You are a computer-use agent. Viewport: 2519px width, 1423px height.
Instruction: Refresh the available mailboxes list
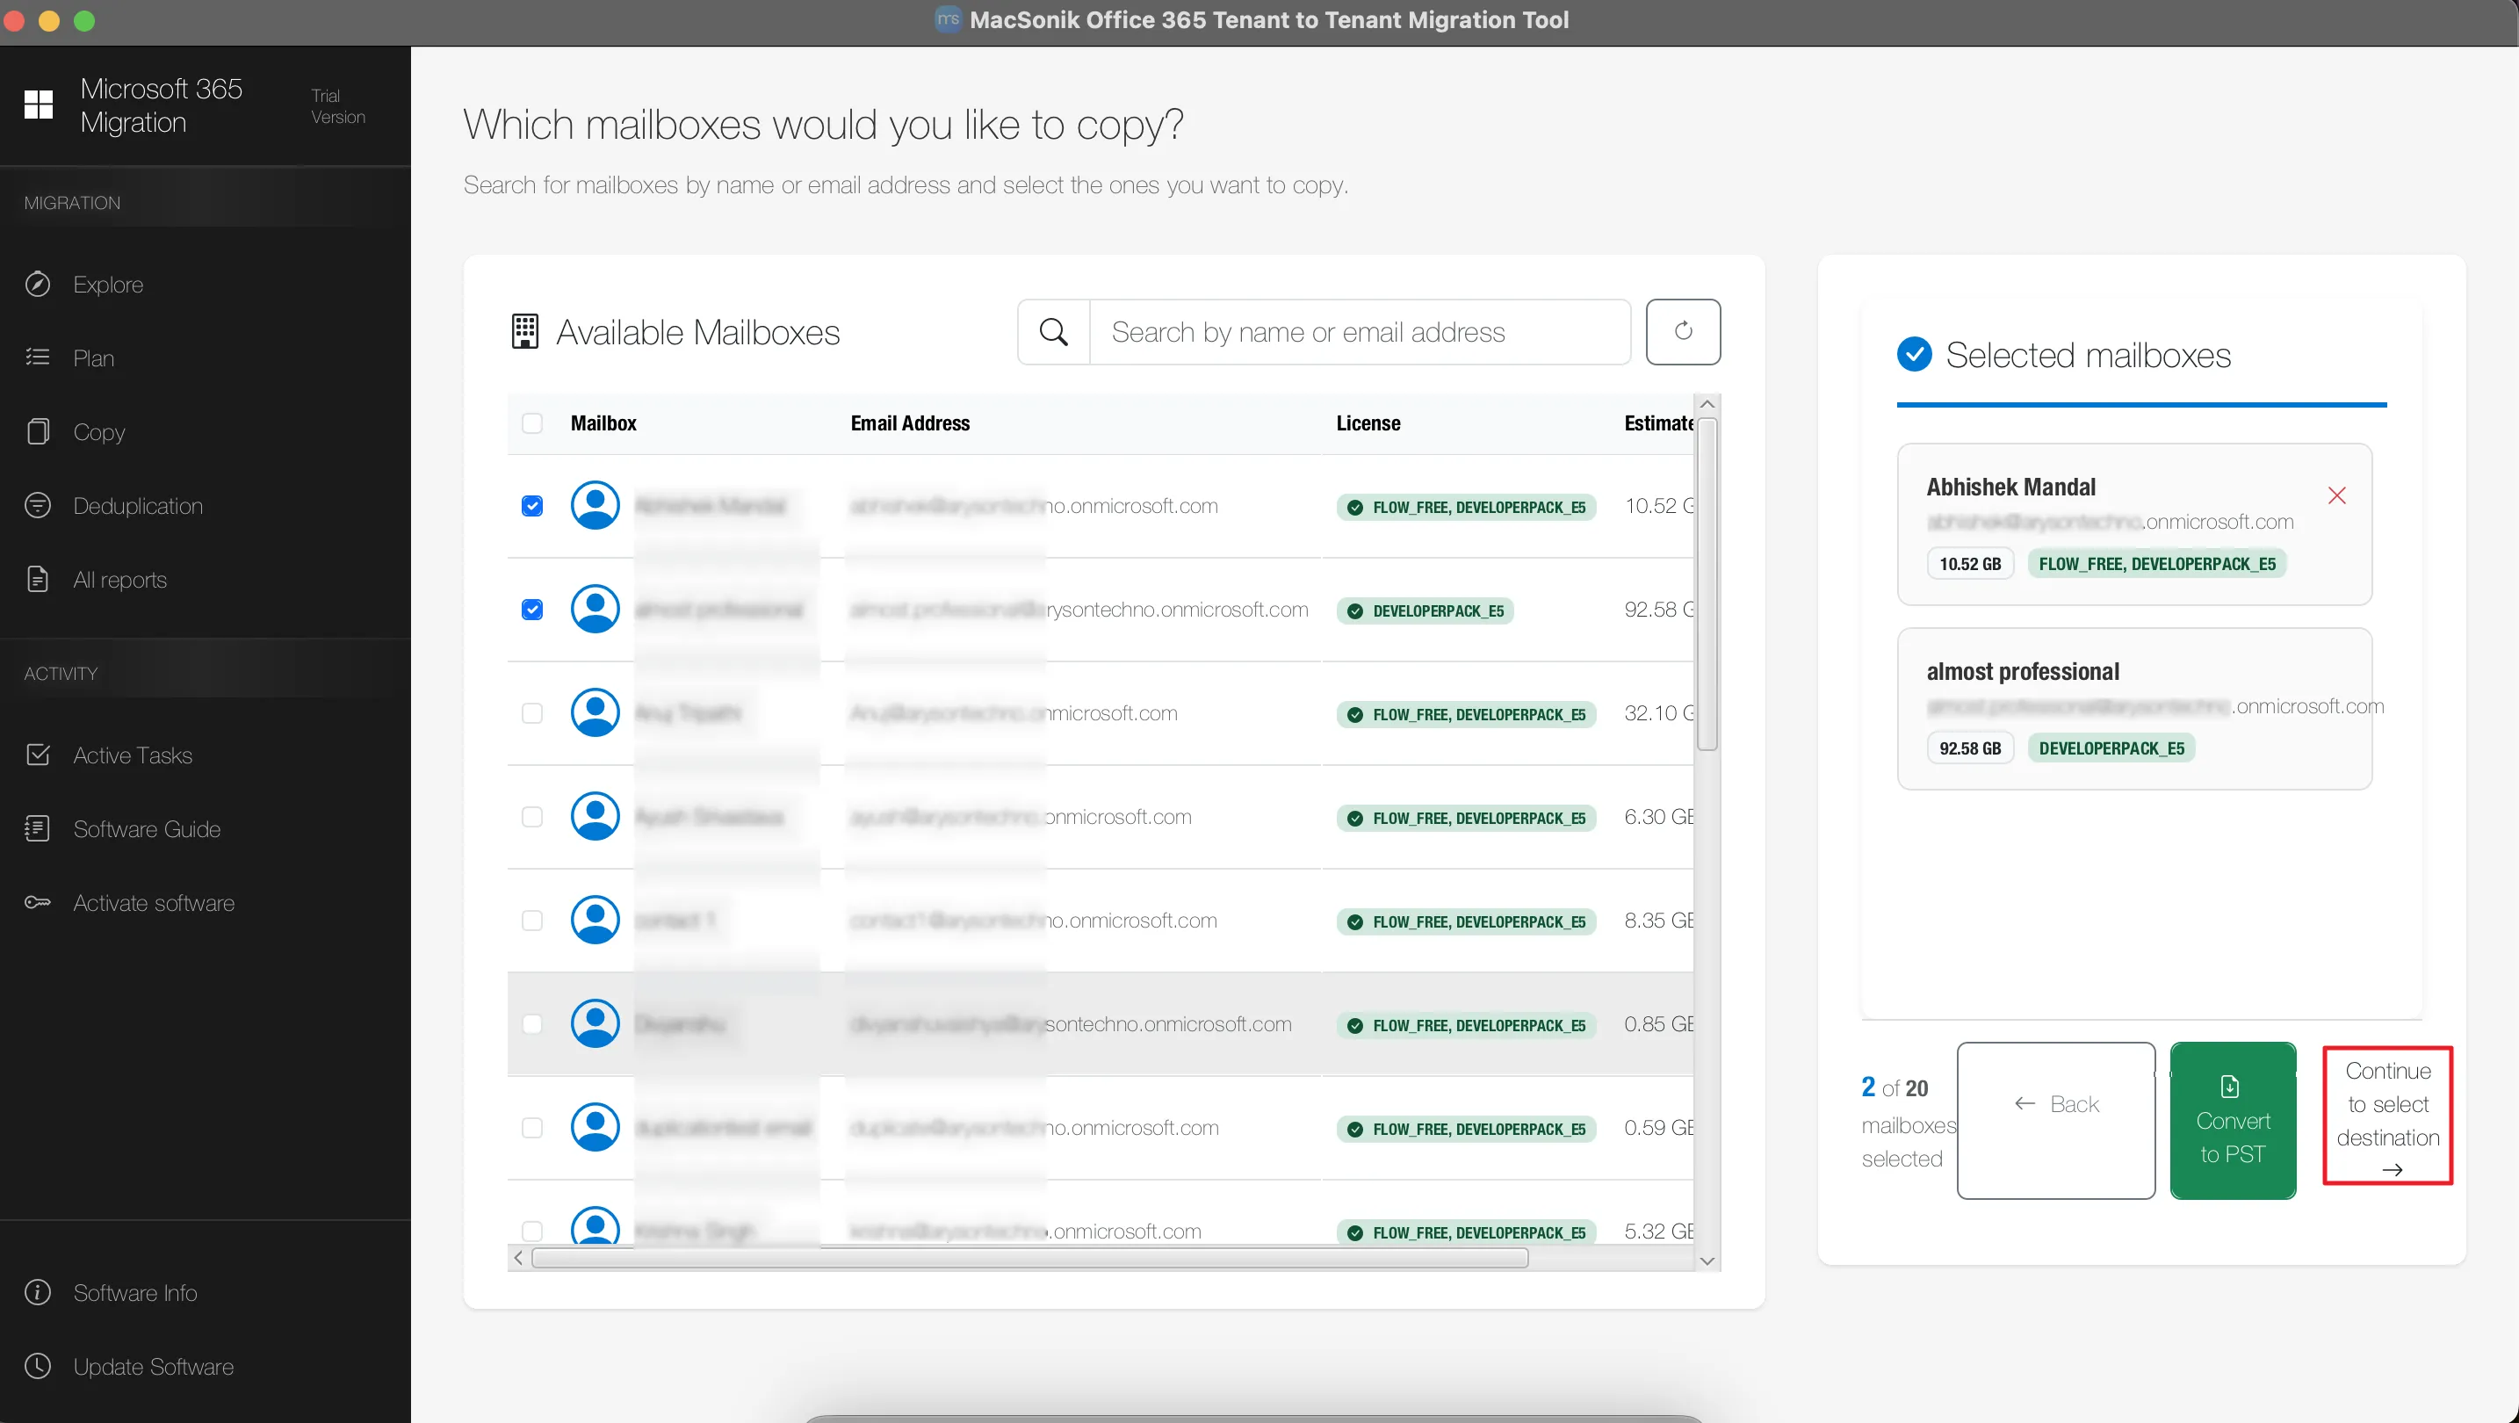pyautogui.click(x=1683, y=331)
